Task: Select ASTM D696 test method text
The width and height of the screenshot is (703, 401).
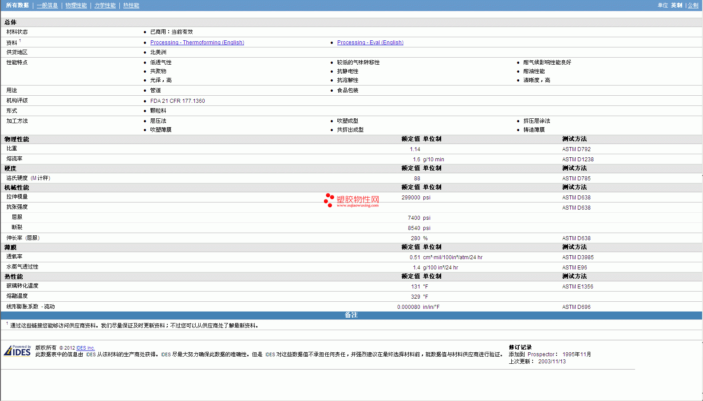Action: (x=576, y=307)
